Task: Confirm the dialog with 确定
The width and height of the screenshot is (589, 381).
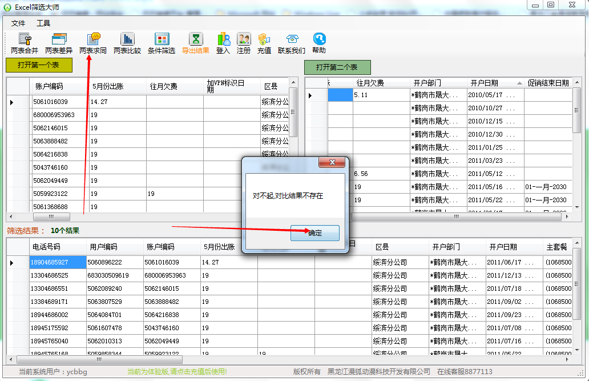Action: [315, 233]
